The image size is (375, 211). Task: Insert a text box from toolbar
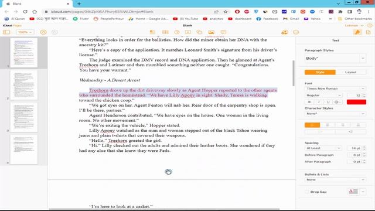click(188, 32)
